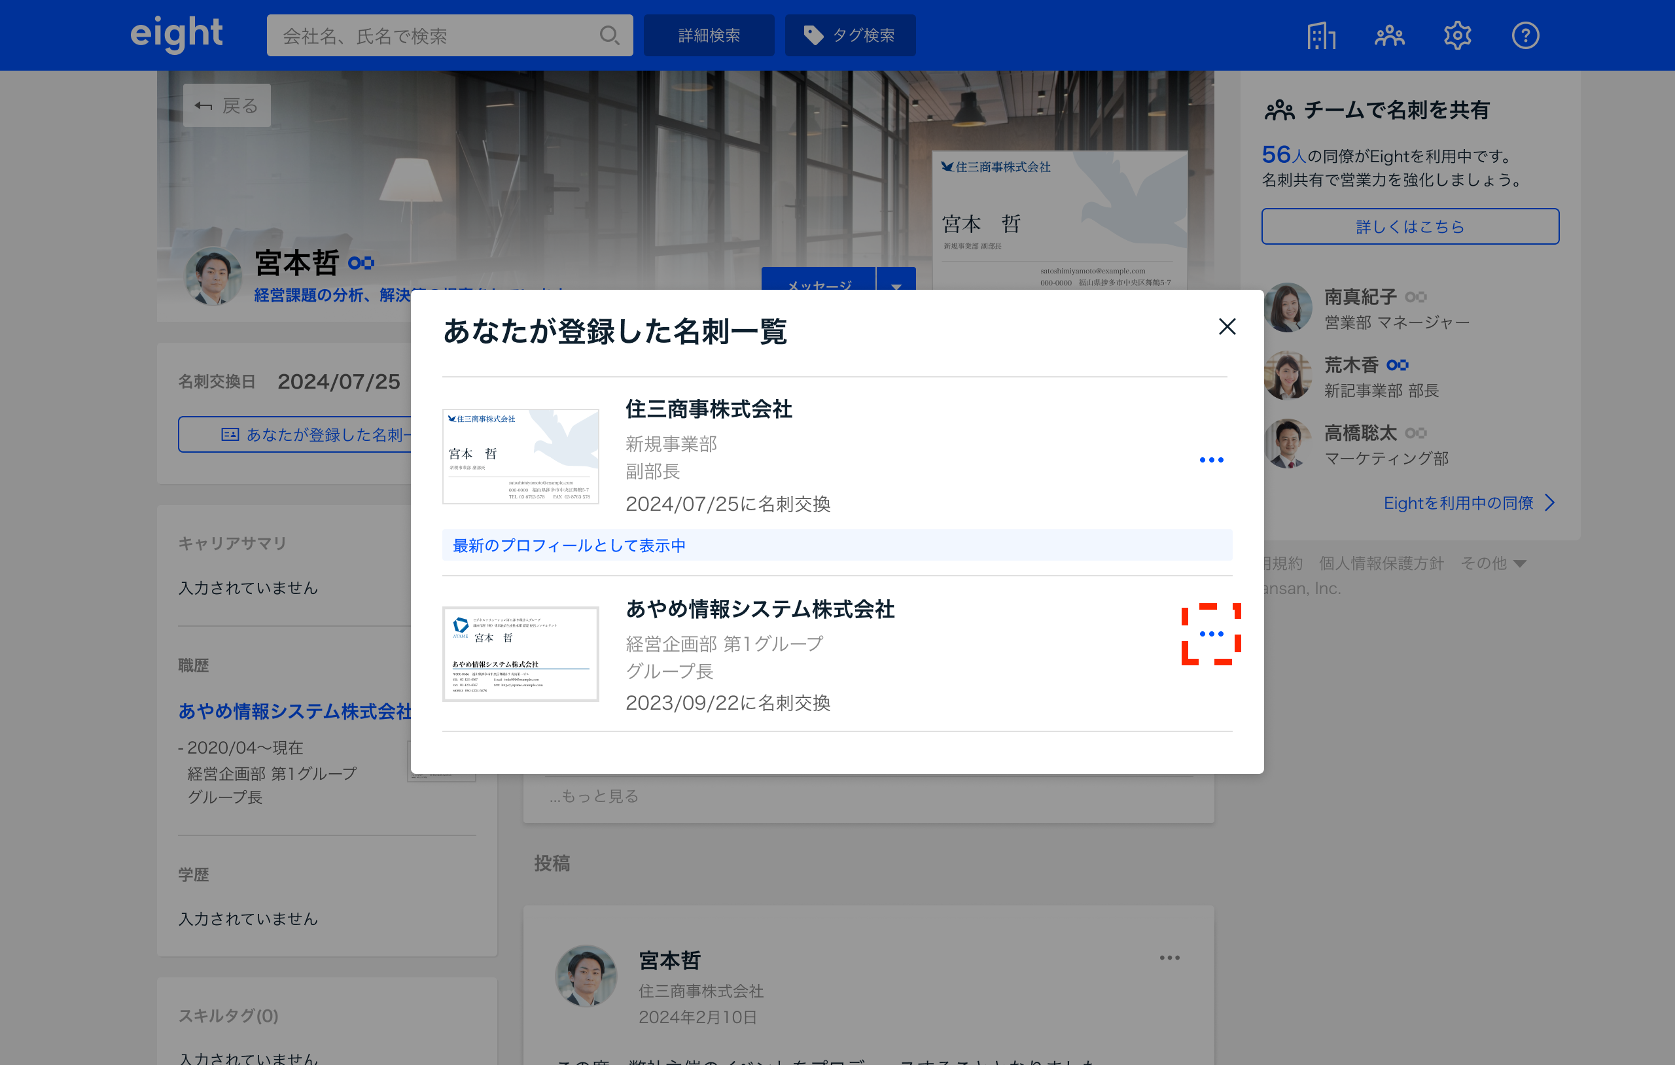Screen dimensions: 1675x1065
Task: Click the 戻る back button
Action: click(227, 106)
